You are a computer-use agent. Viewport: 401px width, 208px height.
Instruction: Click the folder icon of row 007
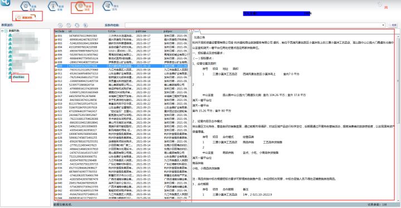coord(56,58)
